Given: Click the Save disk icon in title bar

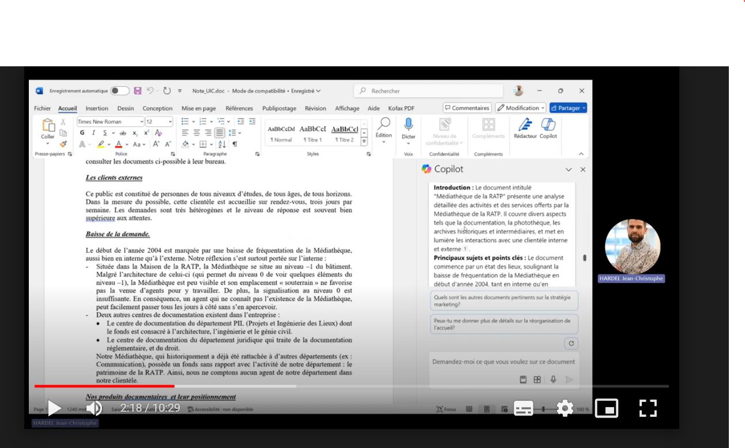Looking at the screenshot, I should [138, 91].
